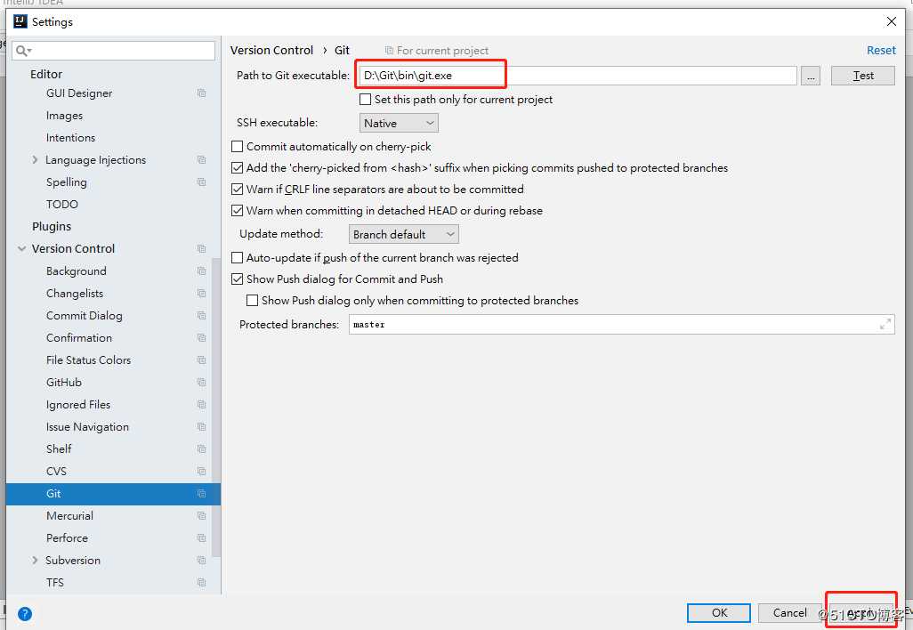Click project-level icon beside TFS
This screenshot has width=913, height=630.
(201, 582)
